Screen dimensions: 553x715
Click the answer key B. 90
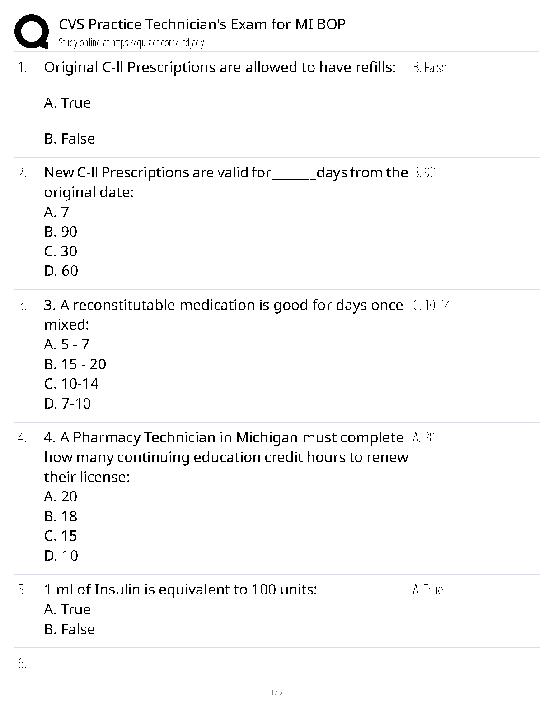coord(424,173)
